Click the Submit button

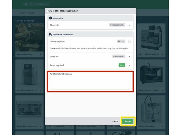(128, 121)
